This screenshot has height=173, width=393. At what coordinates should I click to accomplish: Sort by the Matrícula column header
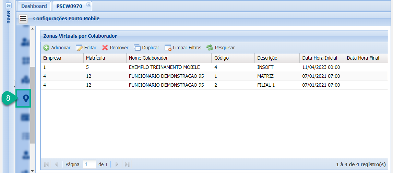[x=105, y=58]
